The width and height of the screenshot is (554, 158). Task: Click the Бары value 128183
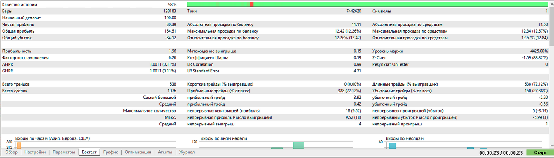pos(170,11)
